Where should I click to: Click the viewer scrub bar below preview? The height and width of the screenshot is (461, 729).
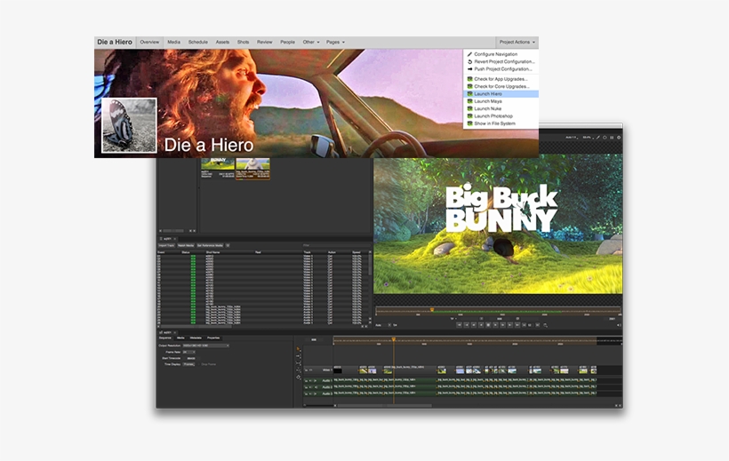pyautogui.click(x=498, y=309)
